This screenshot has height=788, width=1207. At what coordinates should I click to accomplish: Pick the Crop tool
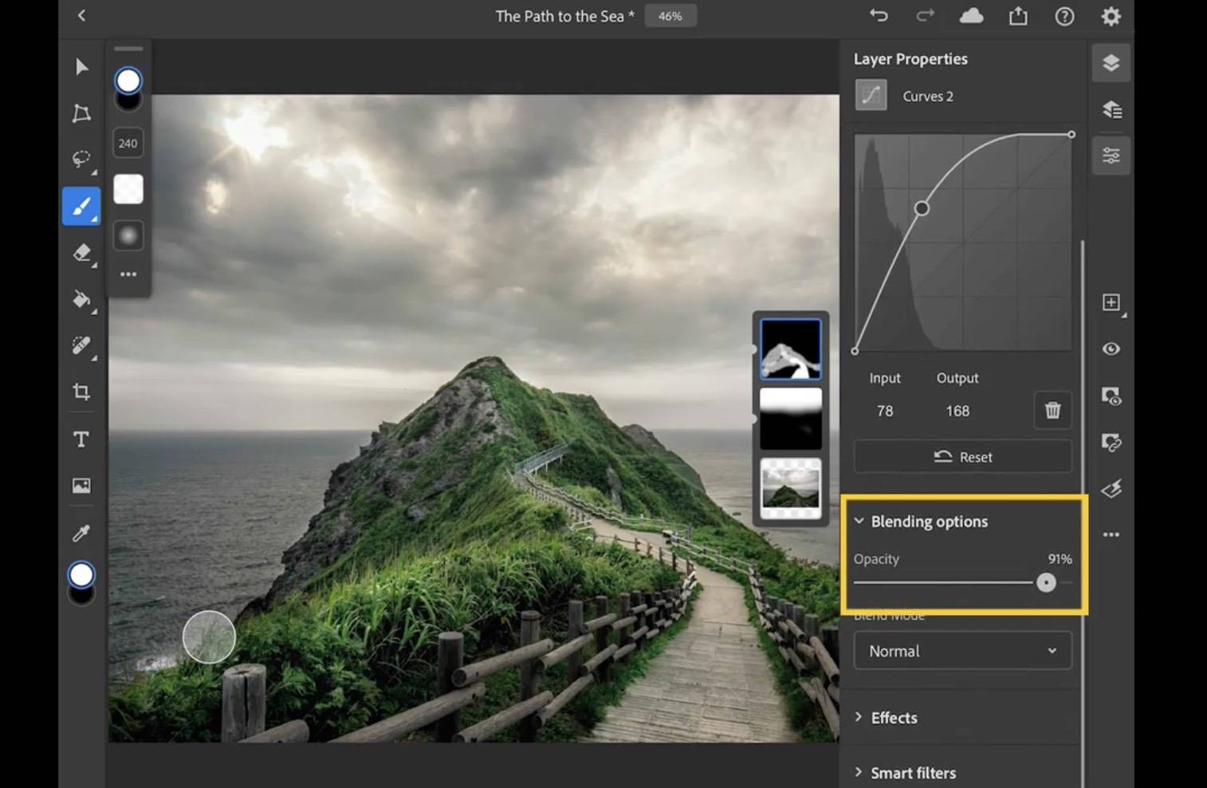(81, 392)
